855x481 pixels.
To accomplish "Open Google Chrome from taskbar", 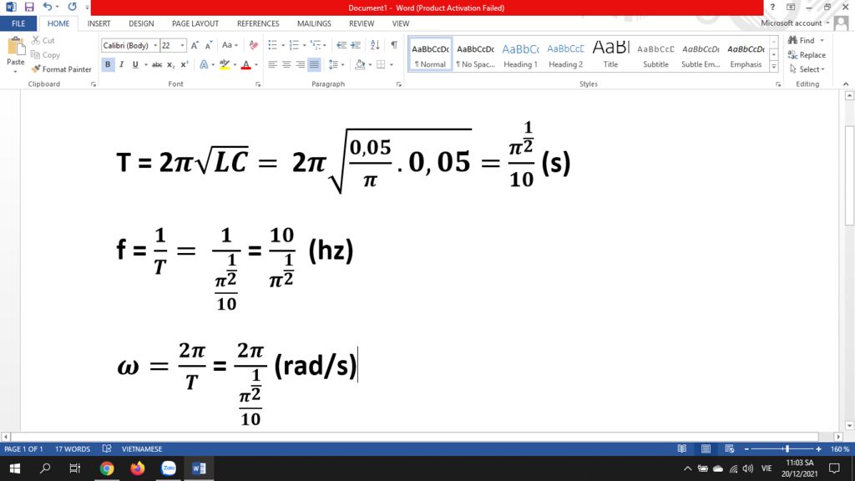I will click(107, 468).
